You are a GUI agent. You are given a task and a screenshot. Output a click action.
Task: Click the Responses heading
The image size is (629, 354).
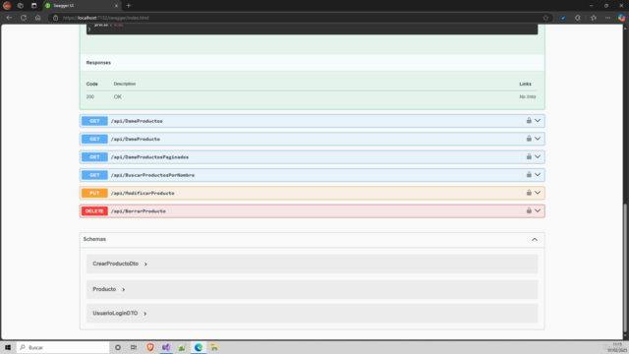pos(98,63)
